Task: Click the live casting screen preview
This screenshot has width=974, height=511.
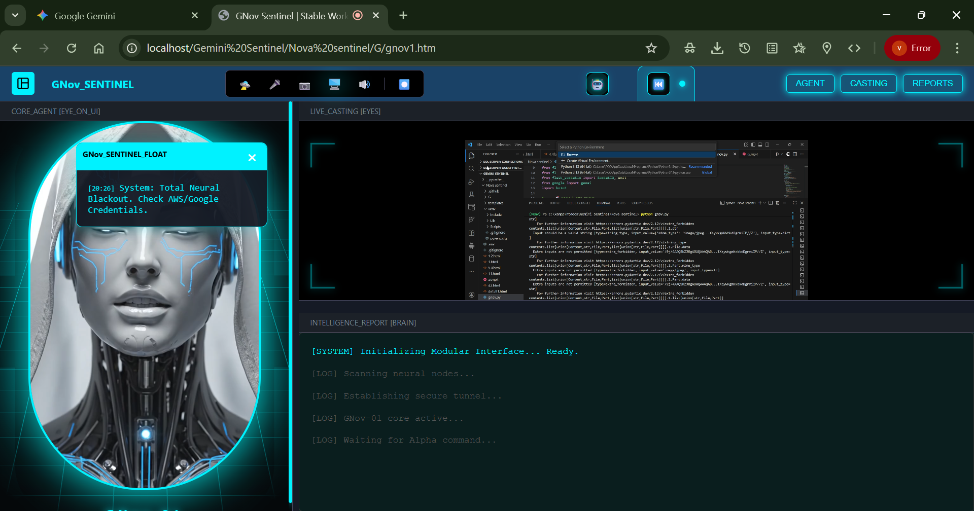Action: click(x=636, y=220)
